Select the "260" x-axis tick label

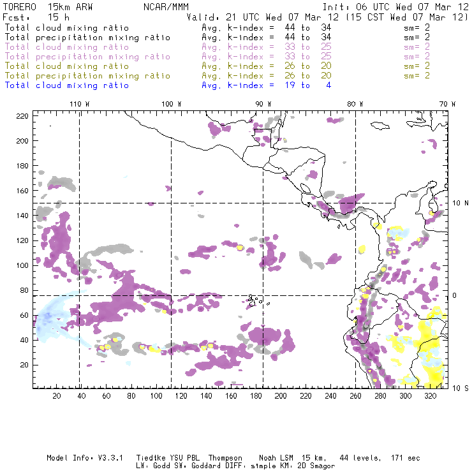pyautogui.click(x=355, y=396)
